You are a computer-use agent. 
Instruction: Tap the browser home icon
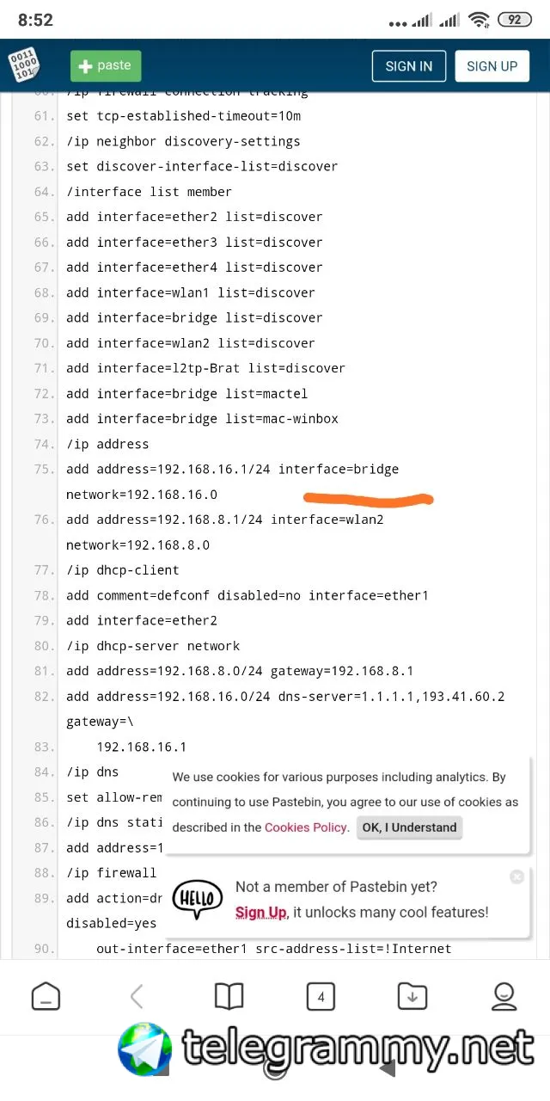point(46,997)
